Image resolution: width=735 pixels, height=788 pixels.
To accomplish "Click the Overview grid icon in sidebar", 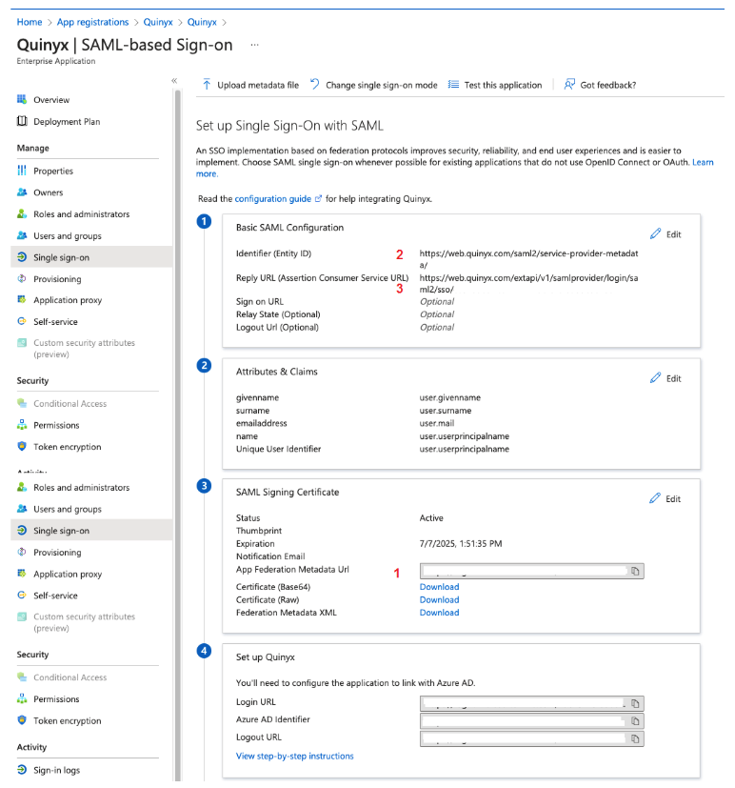I will [x=22, y=99].
